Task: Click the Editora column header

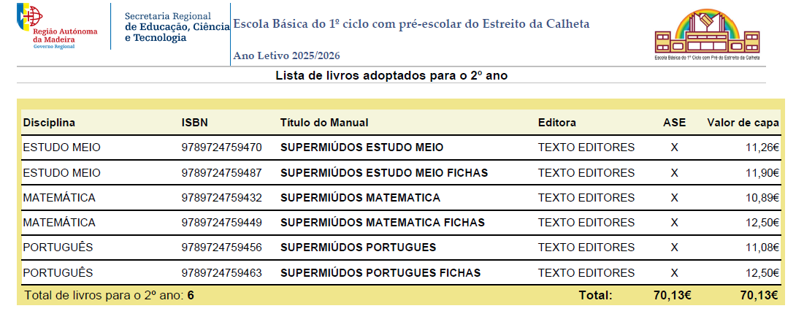Action: (557, 123)
